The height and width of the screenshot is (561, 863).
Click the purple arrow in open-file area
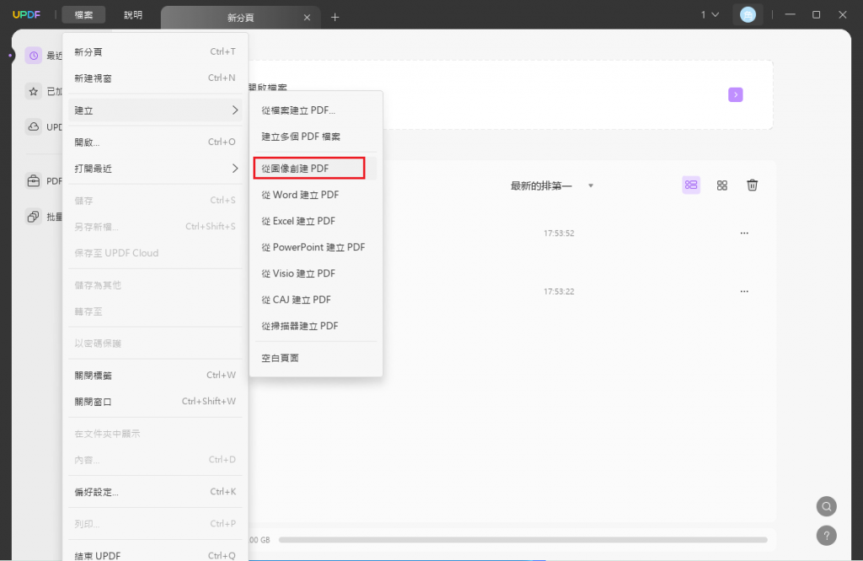[735, 94]
